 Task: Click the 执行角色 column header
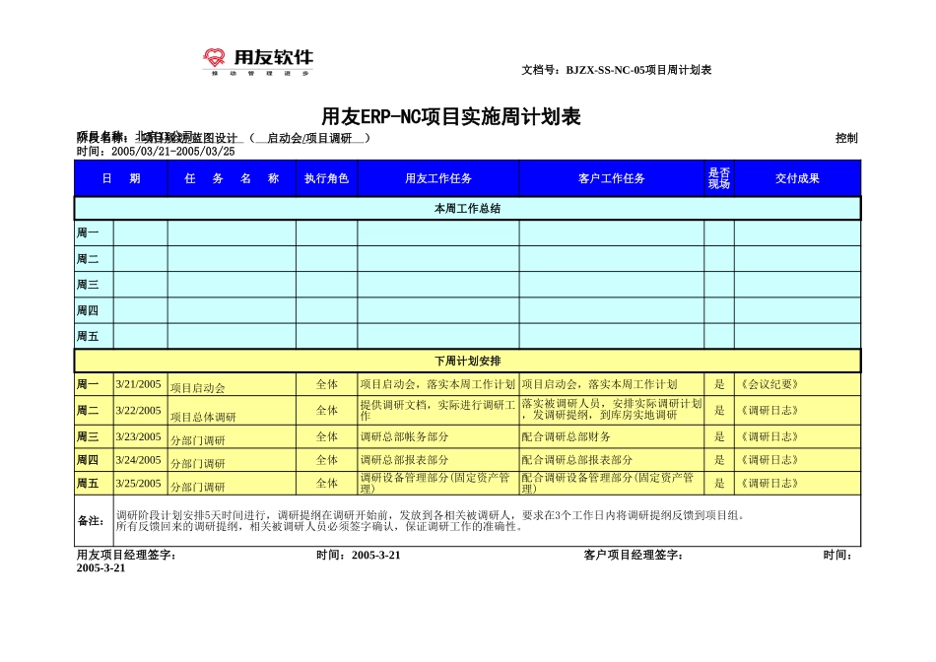click(326, 178)
